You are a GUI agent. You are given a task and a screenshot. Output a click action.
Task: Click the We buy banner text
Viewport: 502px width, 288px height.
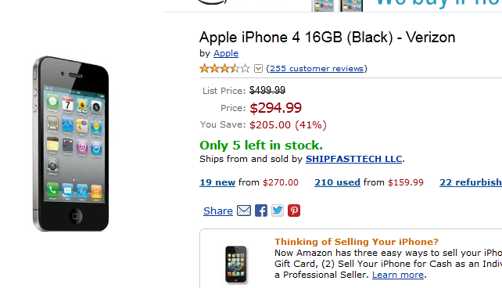(438, 4)
